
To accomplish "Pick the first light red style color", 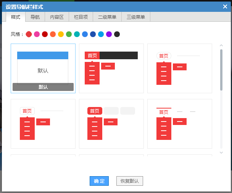I will tap(29, 34).
